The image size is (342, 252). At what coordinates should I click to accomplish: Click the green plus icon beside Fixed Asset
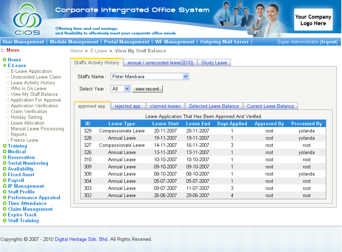point(5,175)
